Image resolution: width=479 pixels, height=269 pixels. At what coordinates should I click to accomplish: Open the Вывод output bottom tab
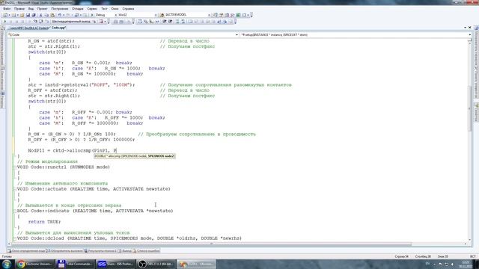point(125,251)
